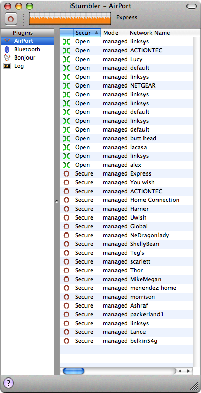
Task: Select the You wish network name
Action: click(x=142, y=182)
